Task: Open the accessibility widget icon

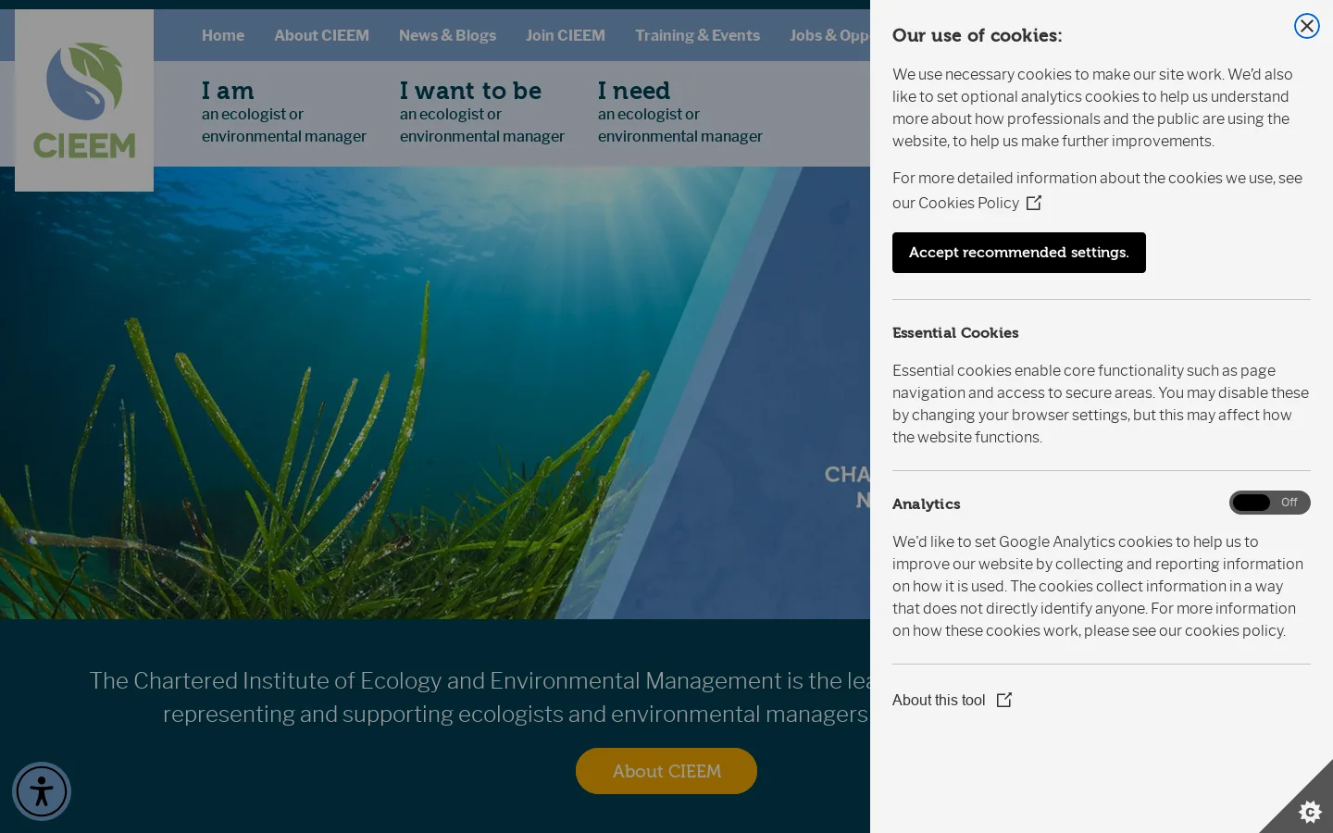Action: [42, 791]
